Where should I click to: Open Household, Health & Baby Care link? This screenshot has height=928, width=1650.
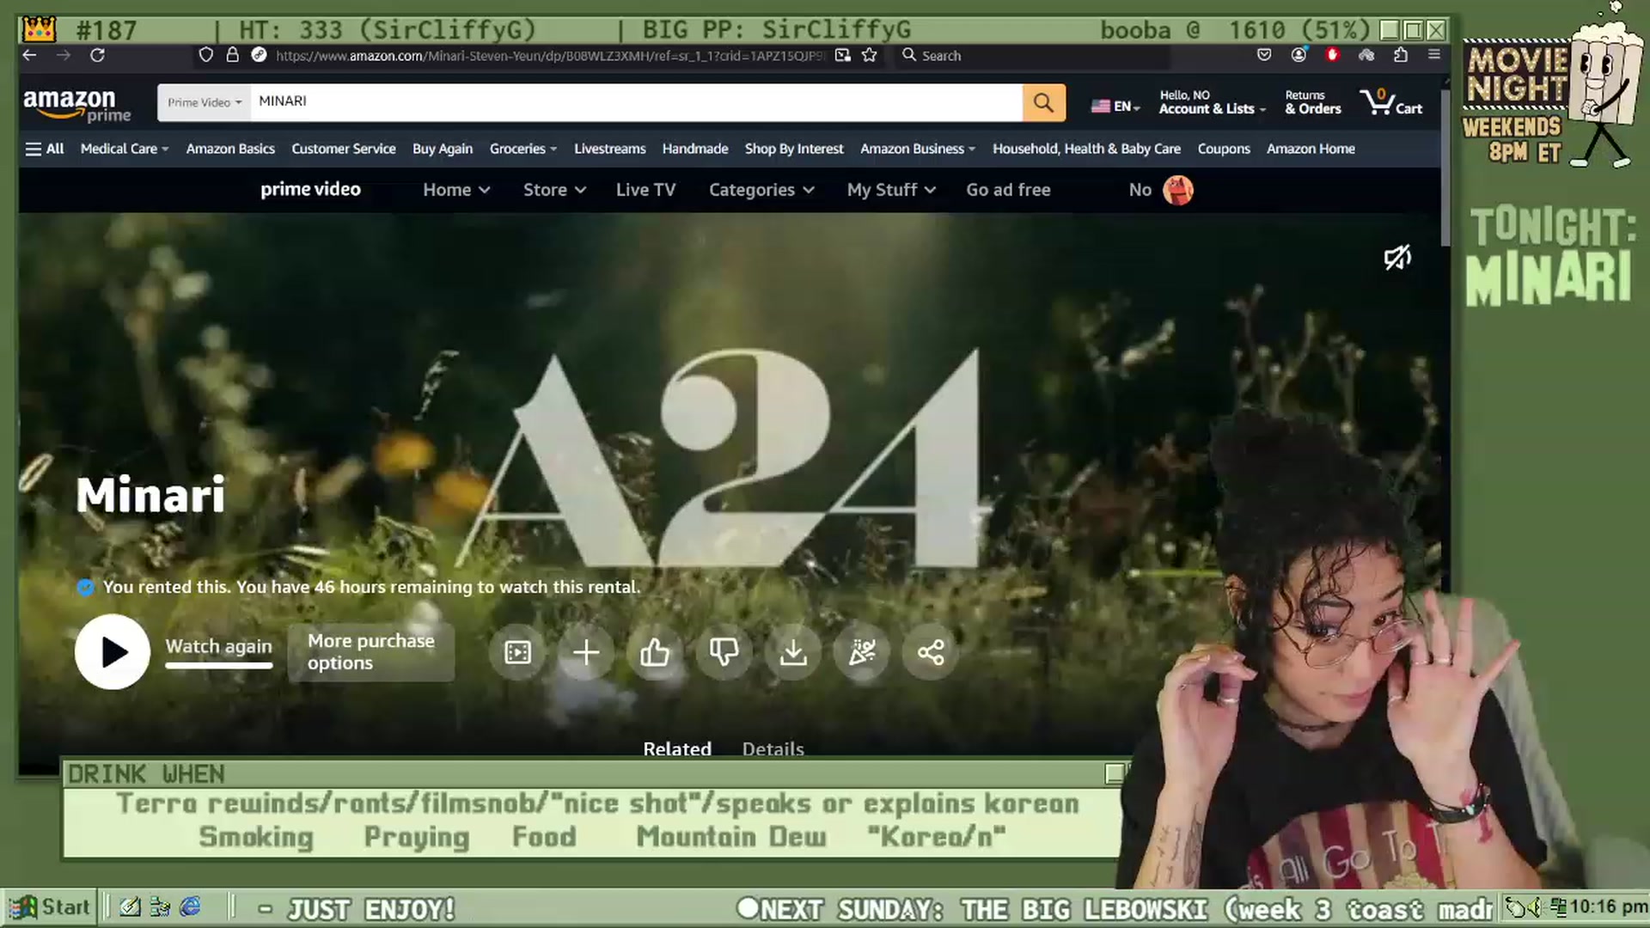pyautogui.click(x=1086, y=149)
